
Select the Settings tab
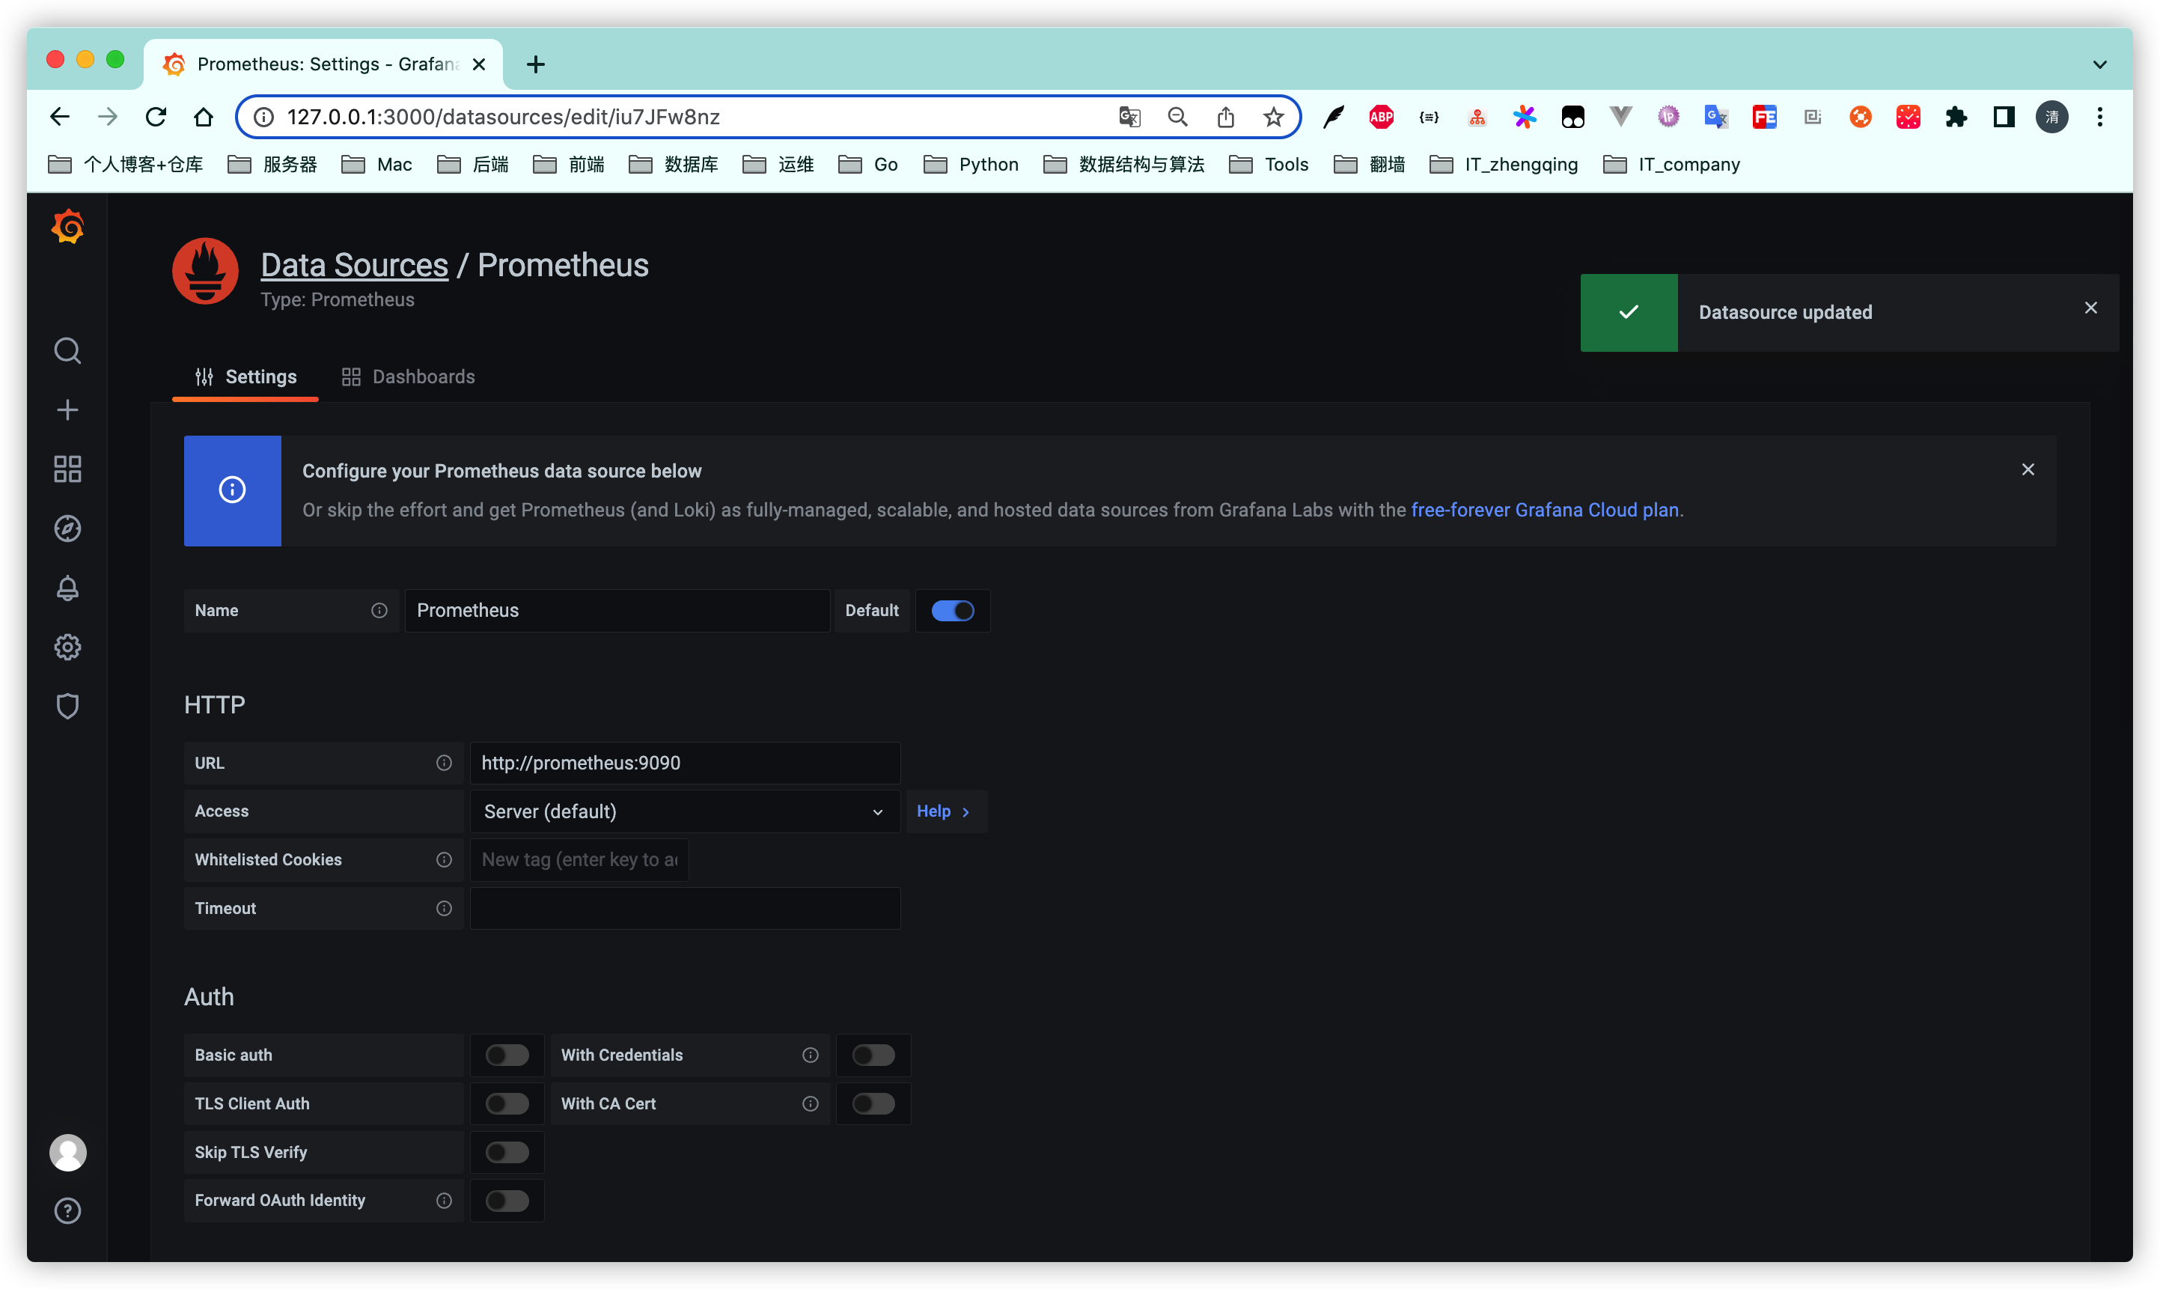click(x=245, y=377)
